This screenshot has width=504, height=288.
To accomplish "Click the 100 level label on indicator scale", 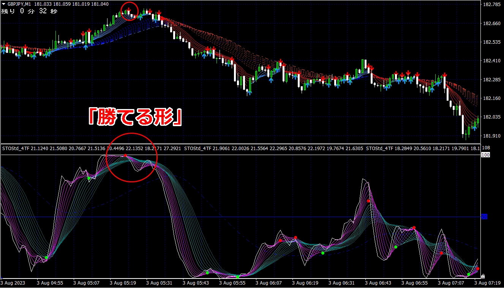I will point(485,155).
